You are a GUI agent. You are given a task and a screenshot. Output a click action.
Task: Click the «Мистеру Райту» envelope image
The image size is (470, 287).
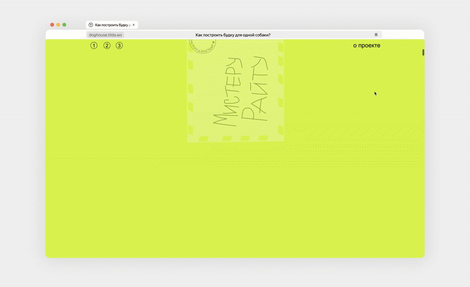[236, 91]
